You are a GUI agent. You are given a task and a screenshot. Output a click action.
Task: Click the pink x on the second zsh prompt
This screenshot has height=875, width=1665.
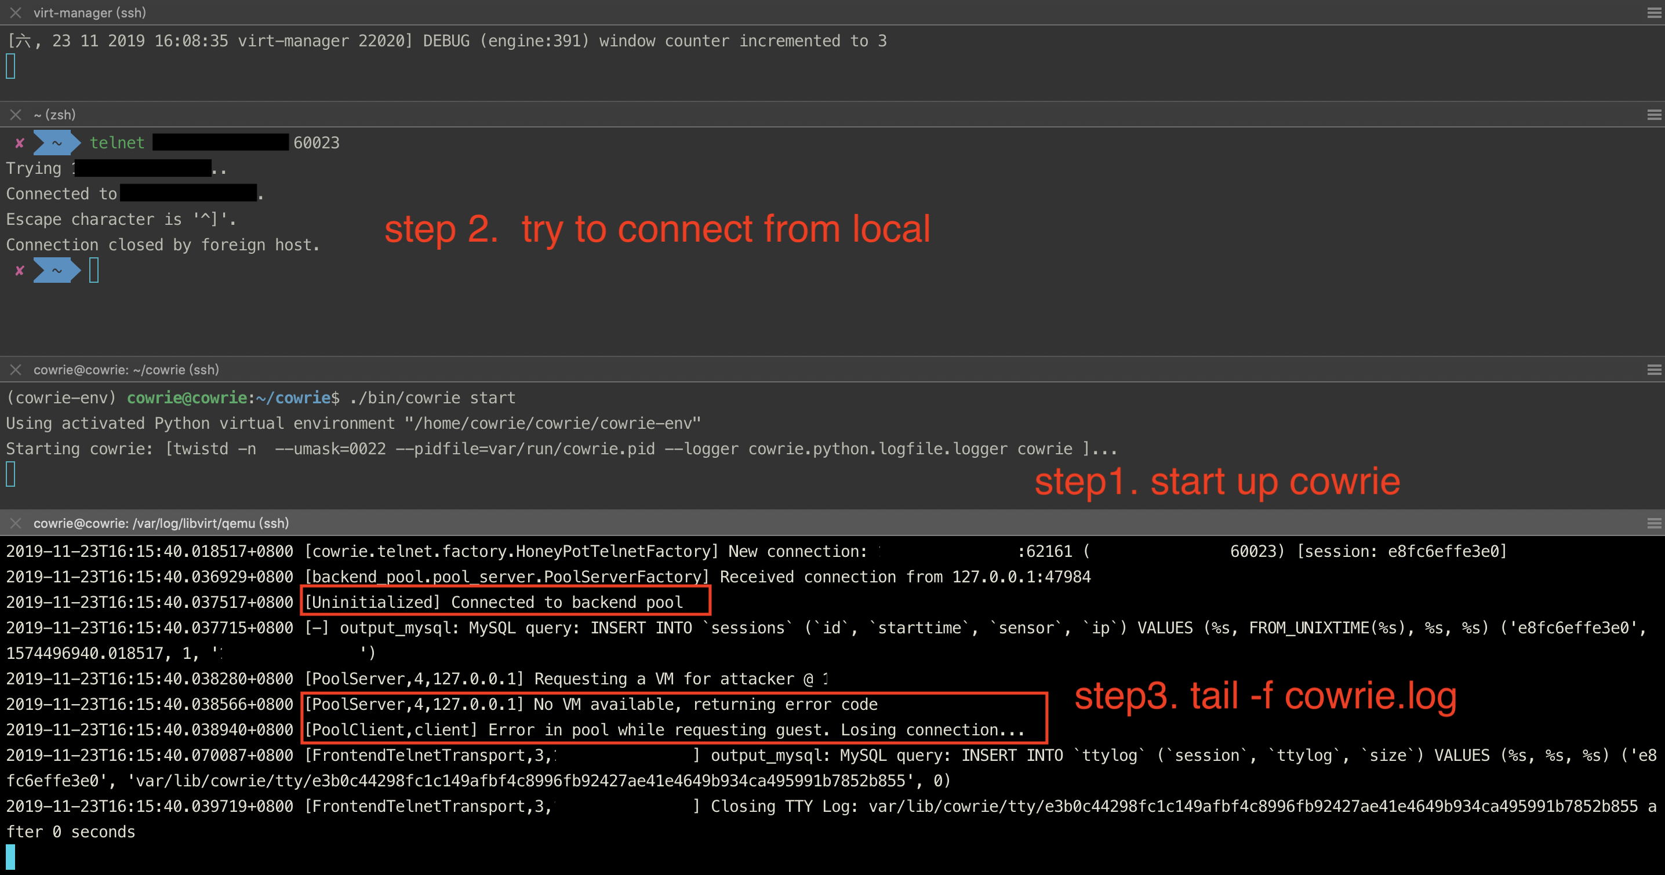pos(19,271)
